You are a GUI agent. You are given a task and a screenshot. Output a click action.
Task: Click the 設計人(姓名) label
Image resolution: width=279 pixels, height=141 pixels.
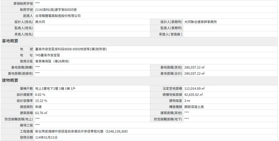24,22
